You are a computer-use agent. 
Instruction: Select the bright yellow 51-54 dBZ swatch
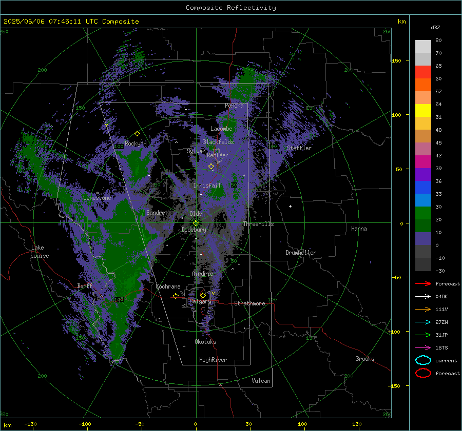[x=423, y=110]
